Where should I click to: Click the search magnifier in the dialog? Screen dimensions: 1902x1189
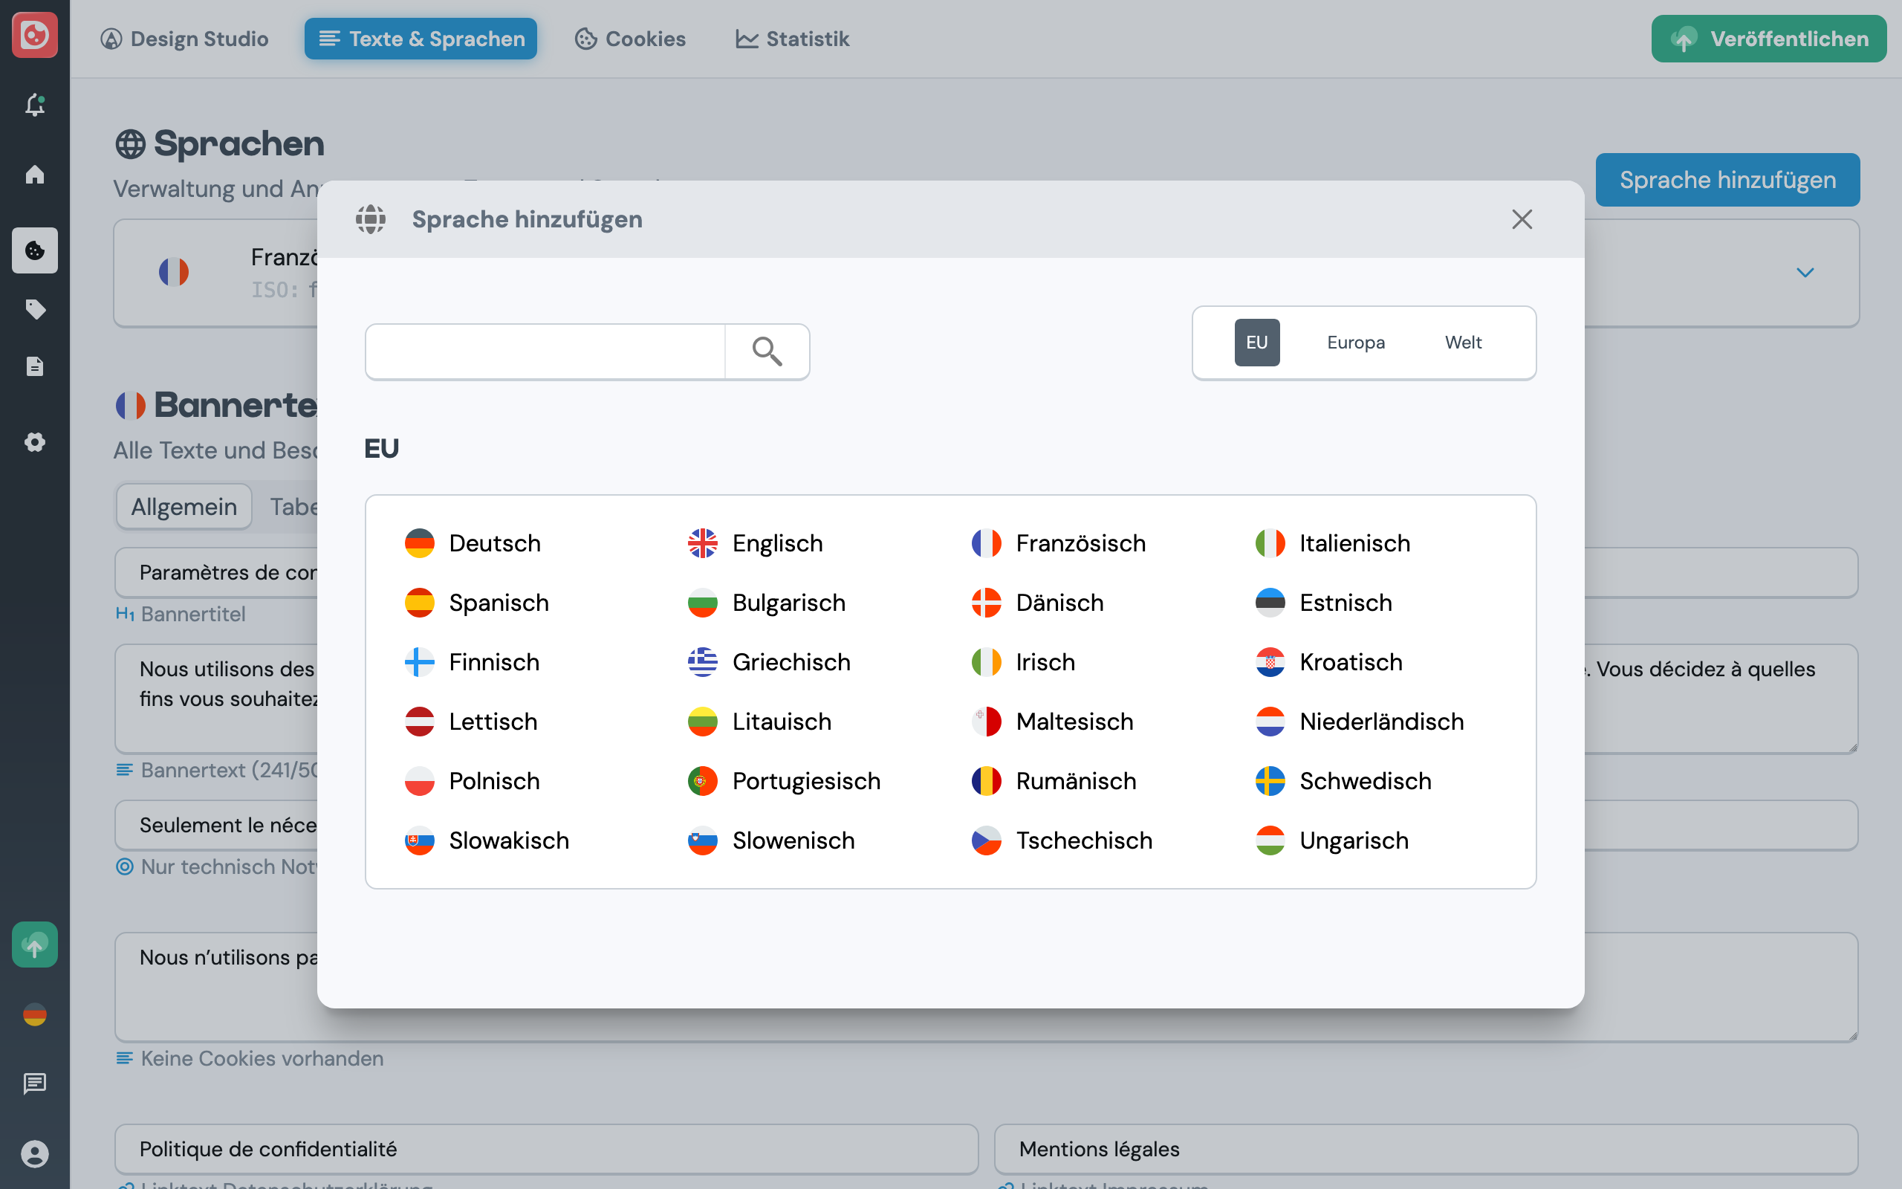coord(766,351)
